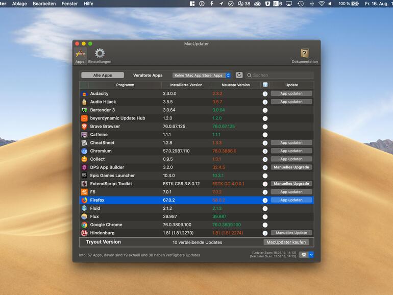Screen dimensions: 393x295
Task: Click info icon for Chromium
Action: click(x=265, y=151)
